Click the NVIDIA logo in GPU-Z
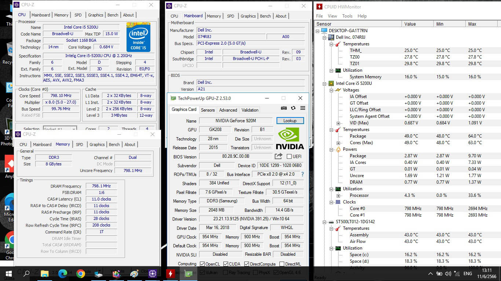Screen dimensions: 501x281 click(x=290, y=138)
